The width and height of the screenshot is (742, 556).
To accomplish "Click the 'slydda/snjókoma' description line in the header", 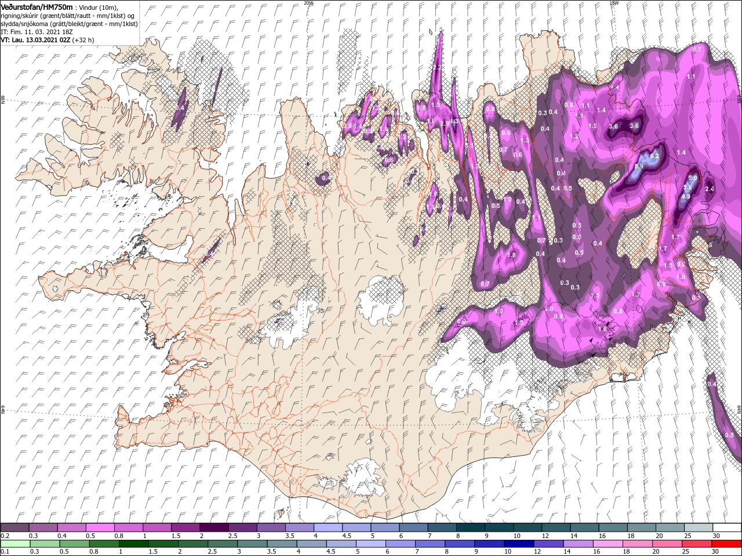I will (68, 24).
